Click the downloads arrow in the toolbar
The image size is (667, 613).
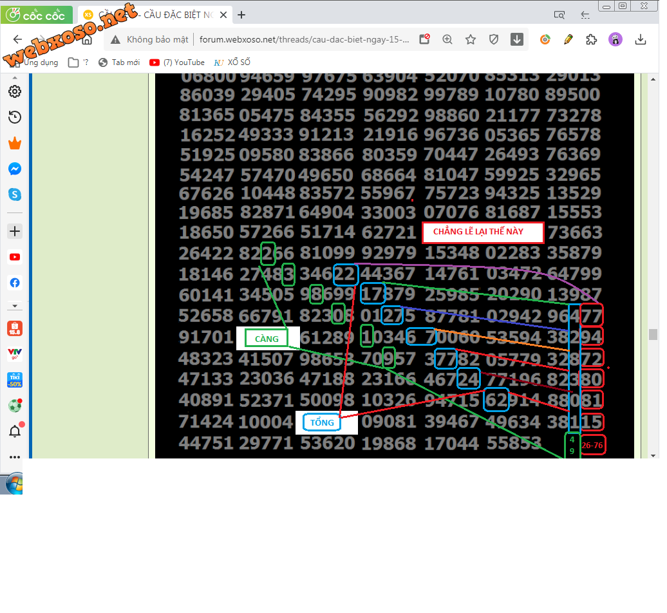[x=641, y=40]
